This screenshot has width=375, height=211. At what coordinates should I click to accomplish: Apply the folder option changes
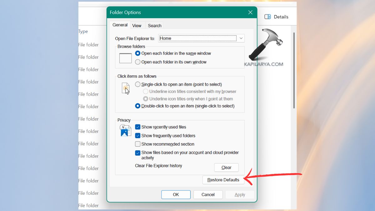tap(239, 194)
